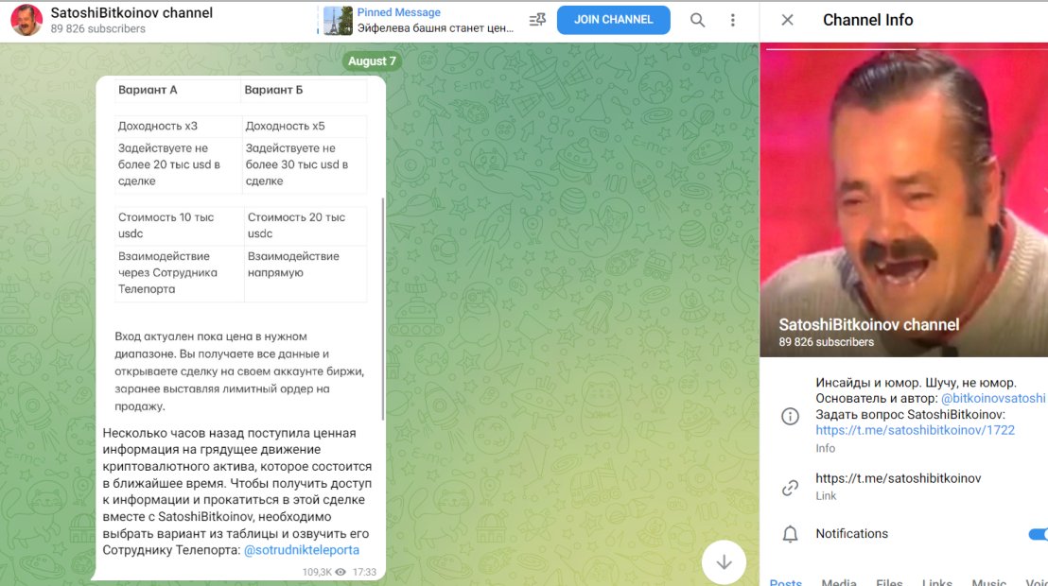Open the Pinned Message title in the header
Image resolution: width=1048 pixels, height=586 pixels.
click(x=398, y=12)
